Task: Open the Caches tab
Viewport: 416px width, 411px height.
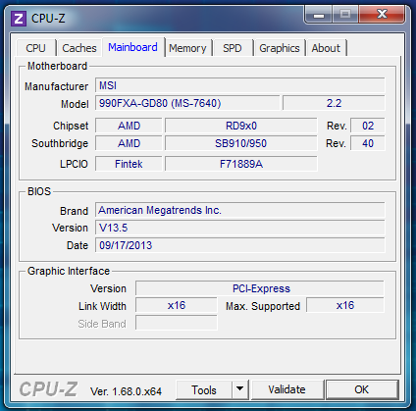Action: pyautogui.click(x=79, y=48)
